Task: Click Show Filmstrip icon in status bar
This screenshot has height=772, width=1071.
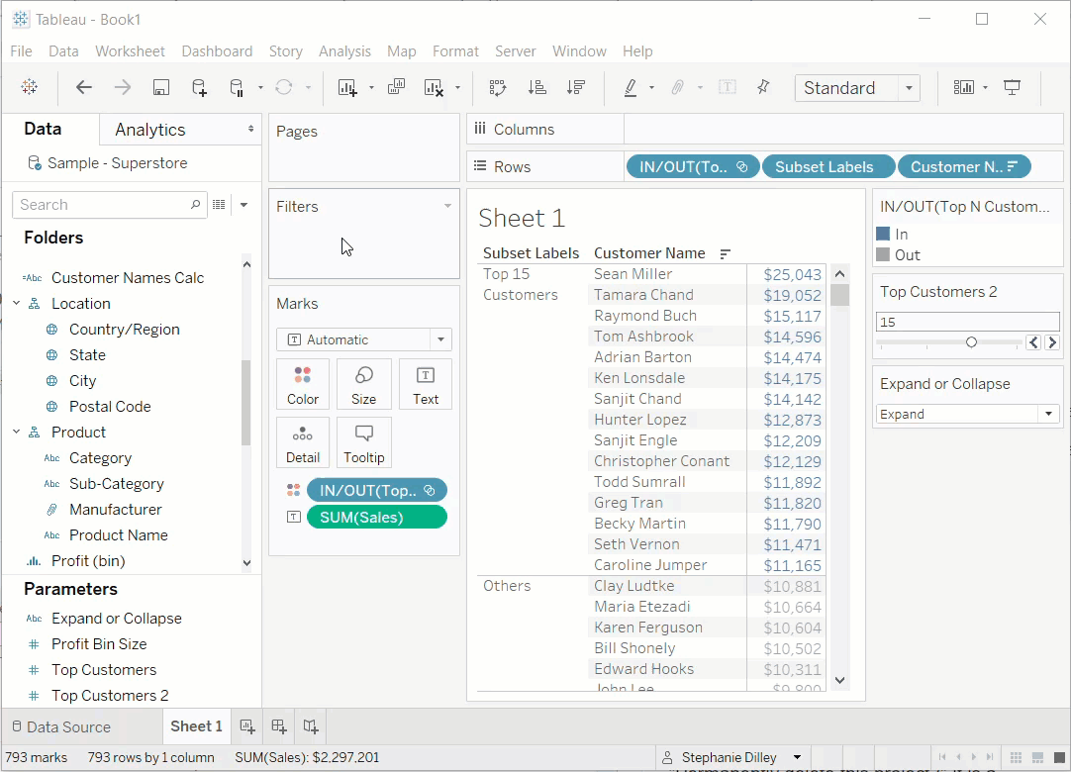Action: pyautogui.click(x=1037, y=757)
